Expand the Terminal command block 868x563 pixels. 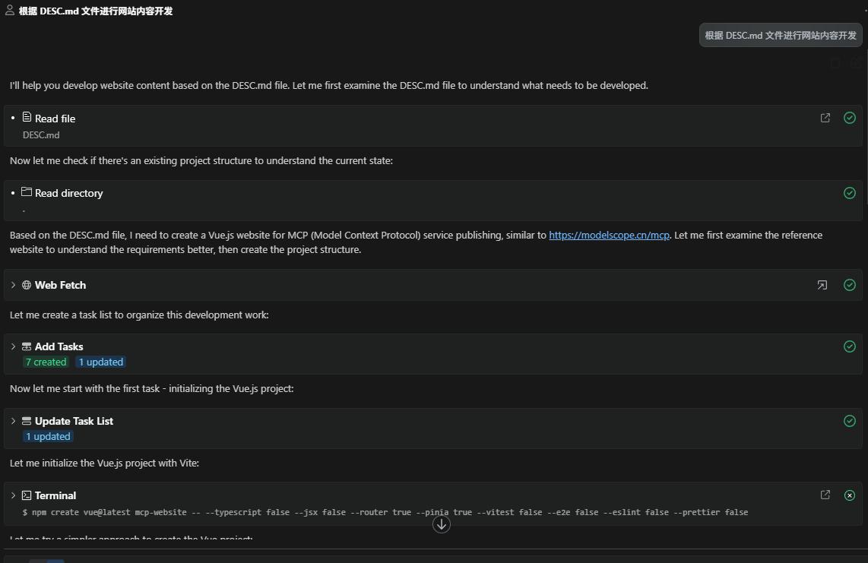(13, 495)
